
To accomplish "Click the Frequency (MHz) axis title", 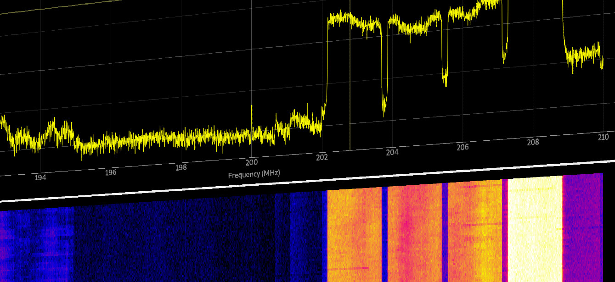I will coord(254,174).
